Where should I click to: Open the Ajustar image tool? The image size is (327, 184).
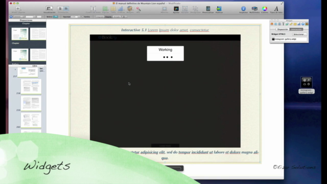point(176,9)
